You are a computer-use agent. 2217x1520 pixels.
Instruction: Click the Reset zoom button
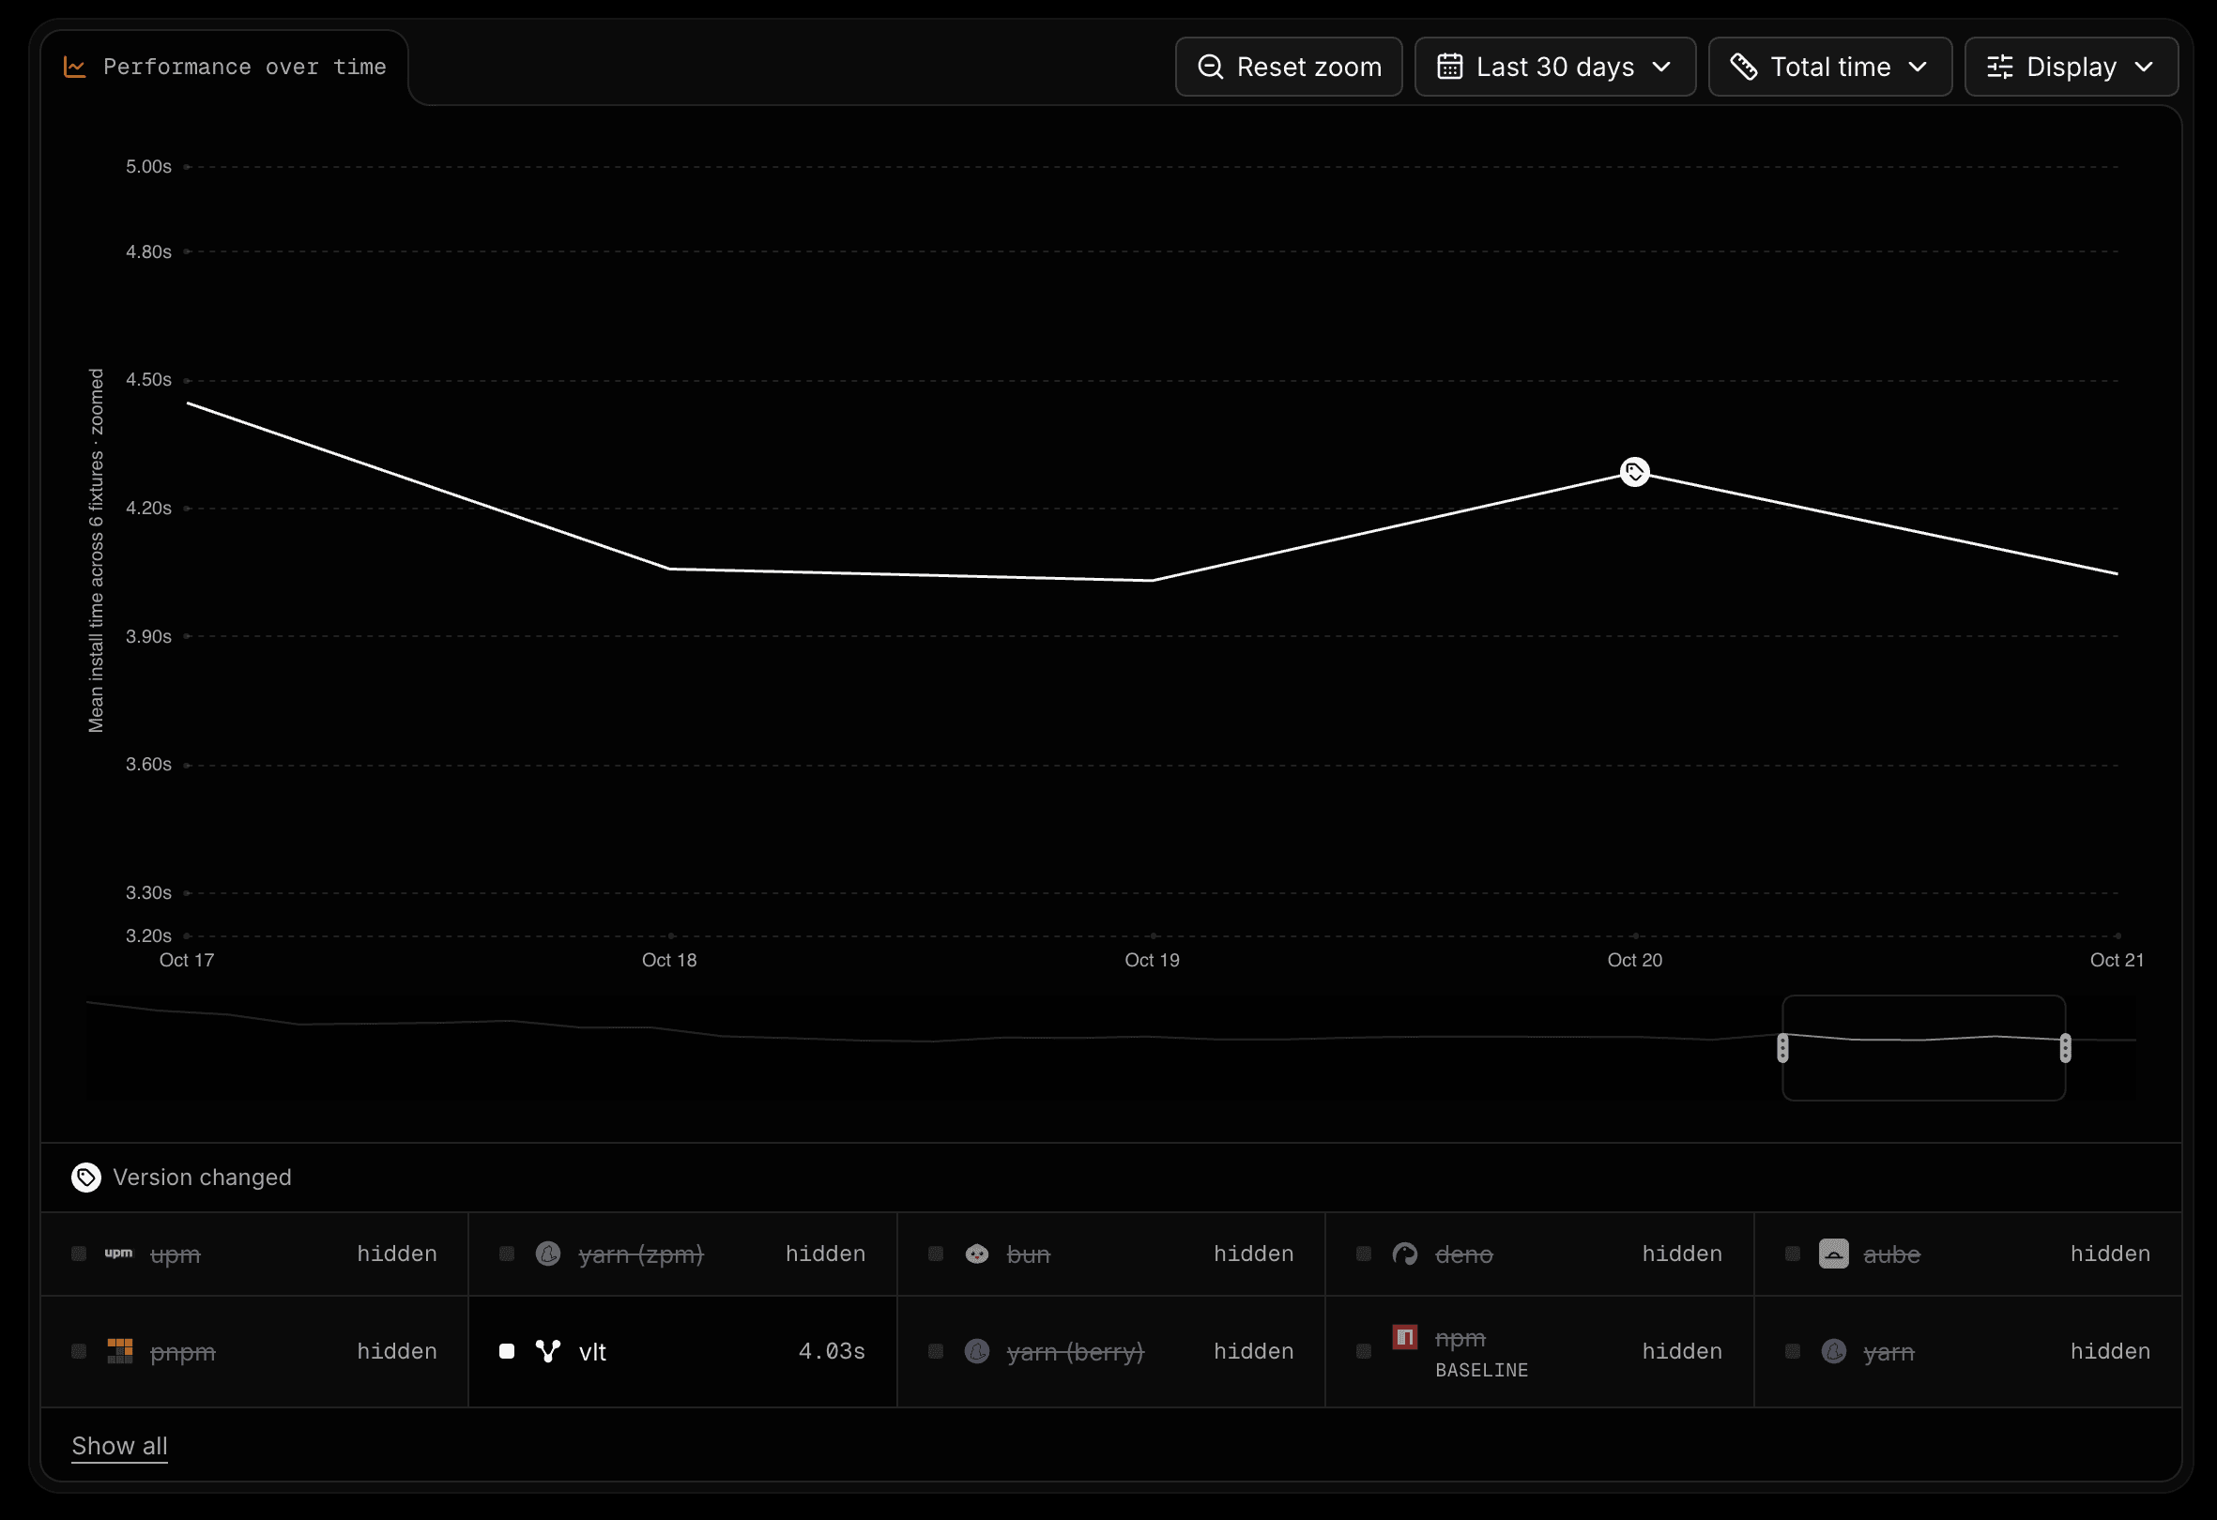pyautogui.click(x=1289, y=67)
